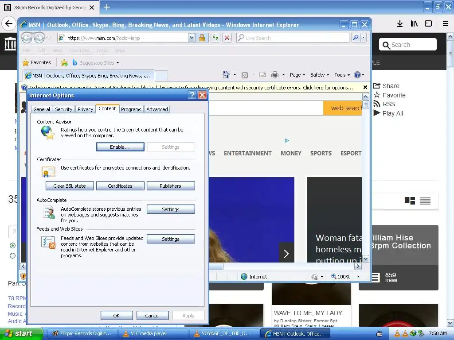The height and width of the screenshot is (340, 454).
Task: Click Cancel in Internet Options
Action: coord(153,315)
